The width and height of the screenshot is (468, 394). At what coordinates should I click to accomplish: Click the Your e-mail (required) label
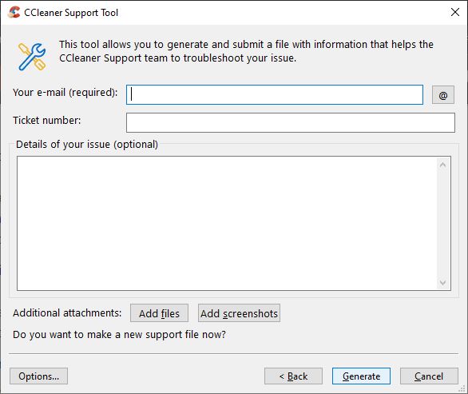[65, 93]
